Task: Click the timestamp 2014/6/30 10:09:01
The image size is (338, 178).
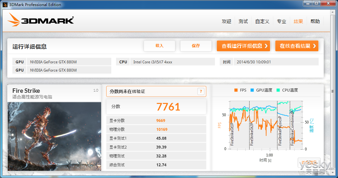Action: tap(276, 62)
